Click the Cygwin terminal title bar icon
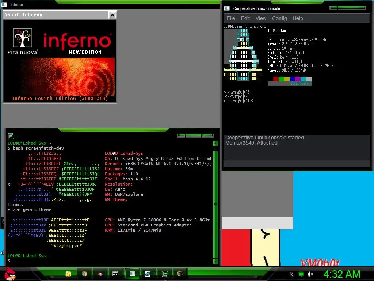 tap(11, 136)
